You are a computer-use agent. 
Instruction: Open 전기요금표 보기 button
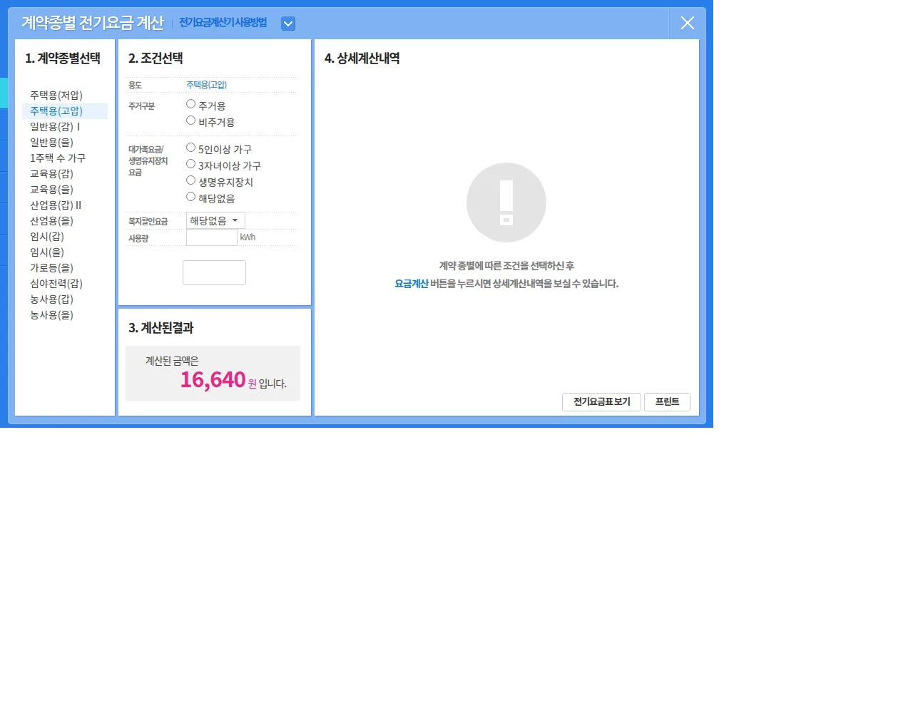602,402
